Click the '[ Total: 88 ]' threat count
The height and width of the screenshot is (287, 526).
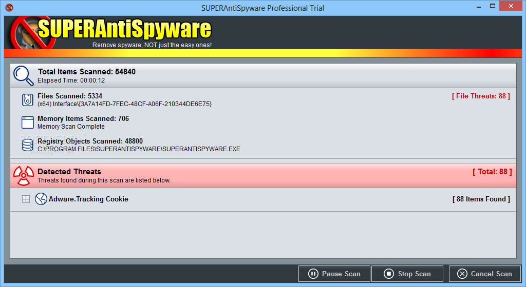[x=492, y=172]
